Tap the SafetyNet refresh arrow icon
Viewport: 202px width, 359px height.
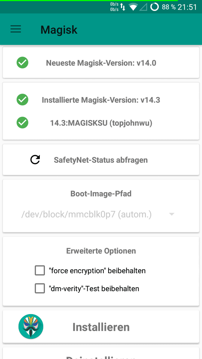35,160
